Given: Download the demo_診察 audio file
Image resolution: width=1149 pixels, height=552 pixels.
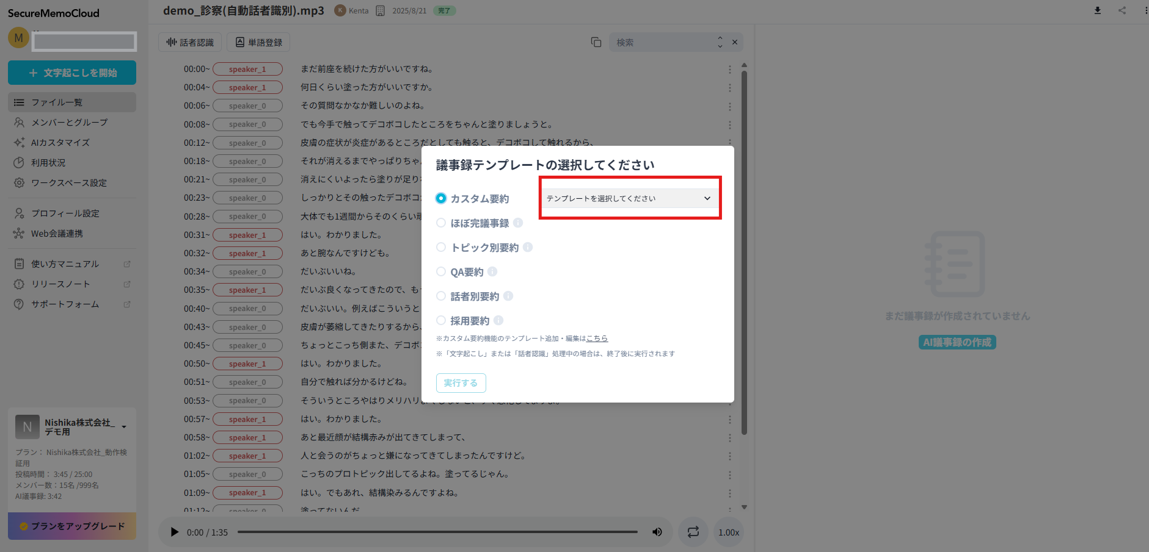Looking at the screenshot, I should click(1098, 10).
